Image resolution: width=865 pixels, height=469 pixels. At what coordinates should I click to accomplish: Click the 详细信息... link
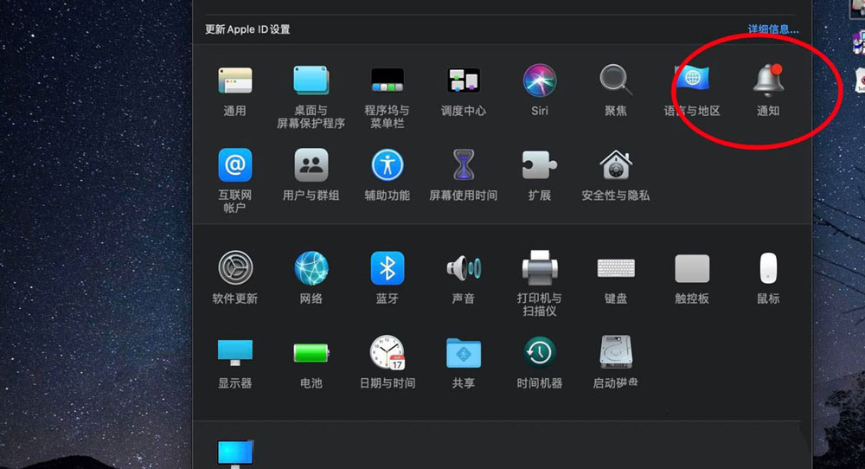pos(772,29)
